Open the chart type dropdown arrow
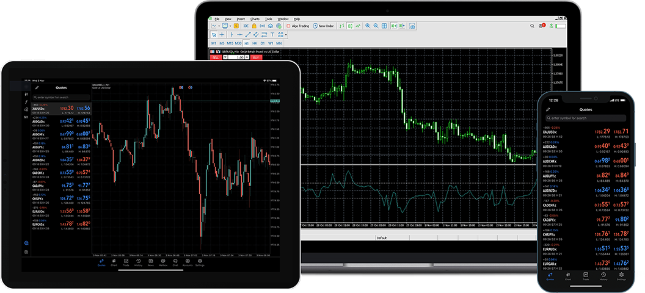Viewport: 645px width, 293px height. click(219, 26)
